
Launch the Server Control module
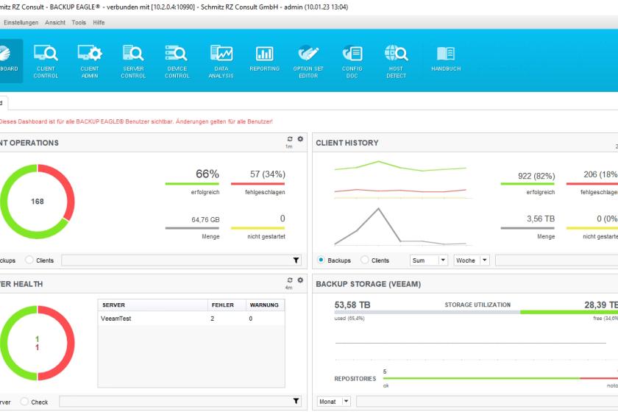click(x=133, y=61)
